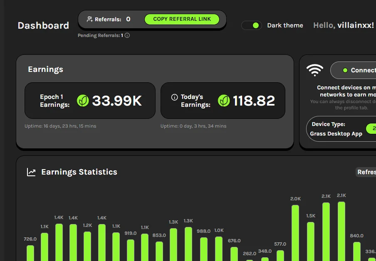The width and height of the screenshot is (376, 261).
Task: Click the bar labeled 1.0K
Action: pos(219,249)
